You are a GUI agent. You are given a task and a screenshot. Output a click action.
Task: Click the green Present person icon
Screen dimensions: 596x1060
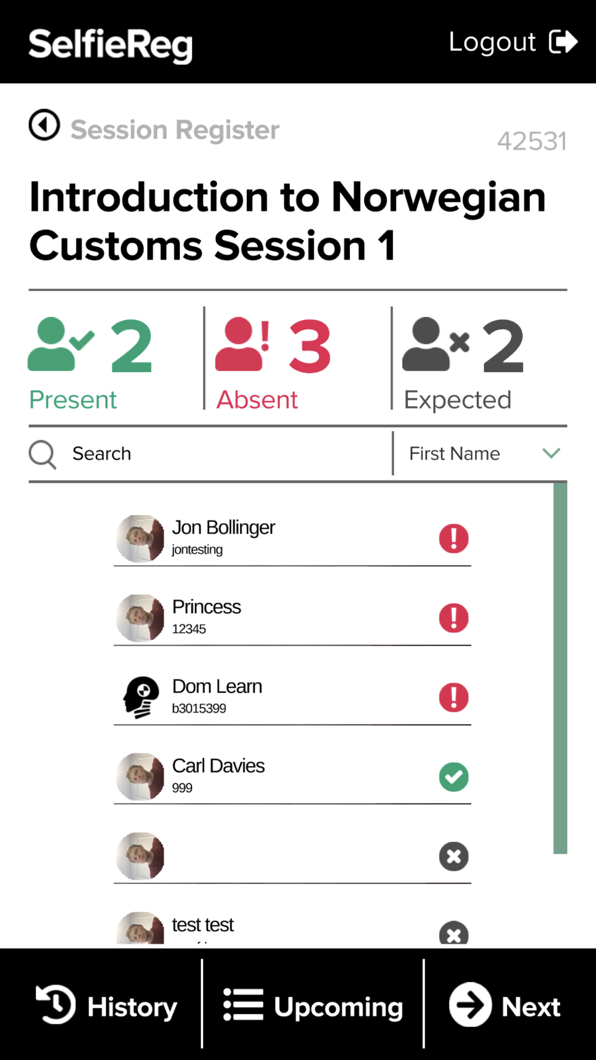point(60,345)
